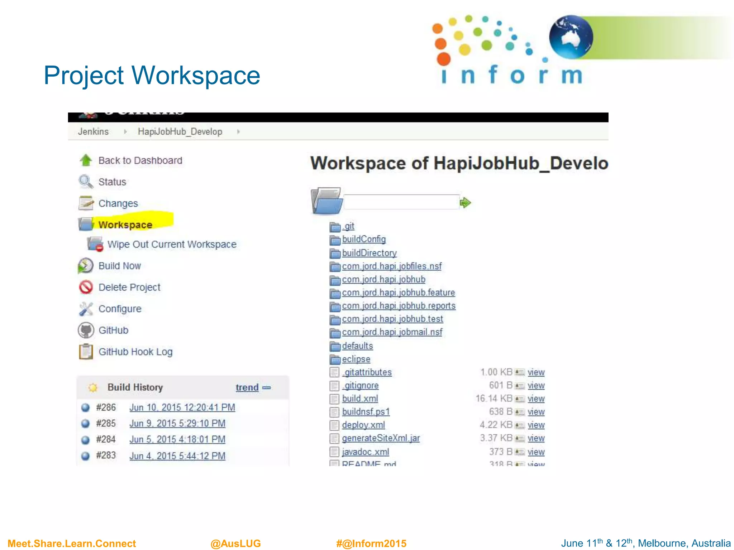This screenshot has height=550, width=734.
Task: Click the Status magnifier icon
Action: [86, 182]
